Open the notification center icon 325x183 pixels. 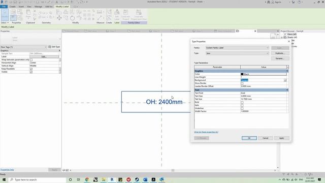click(319, 179)
